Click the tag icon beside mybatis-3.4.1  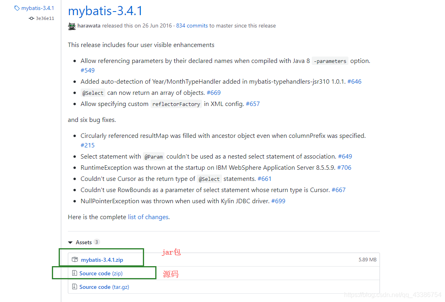[17, 8]
